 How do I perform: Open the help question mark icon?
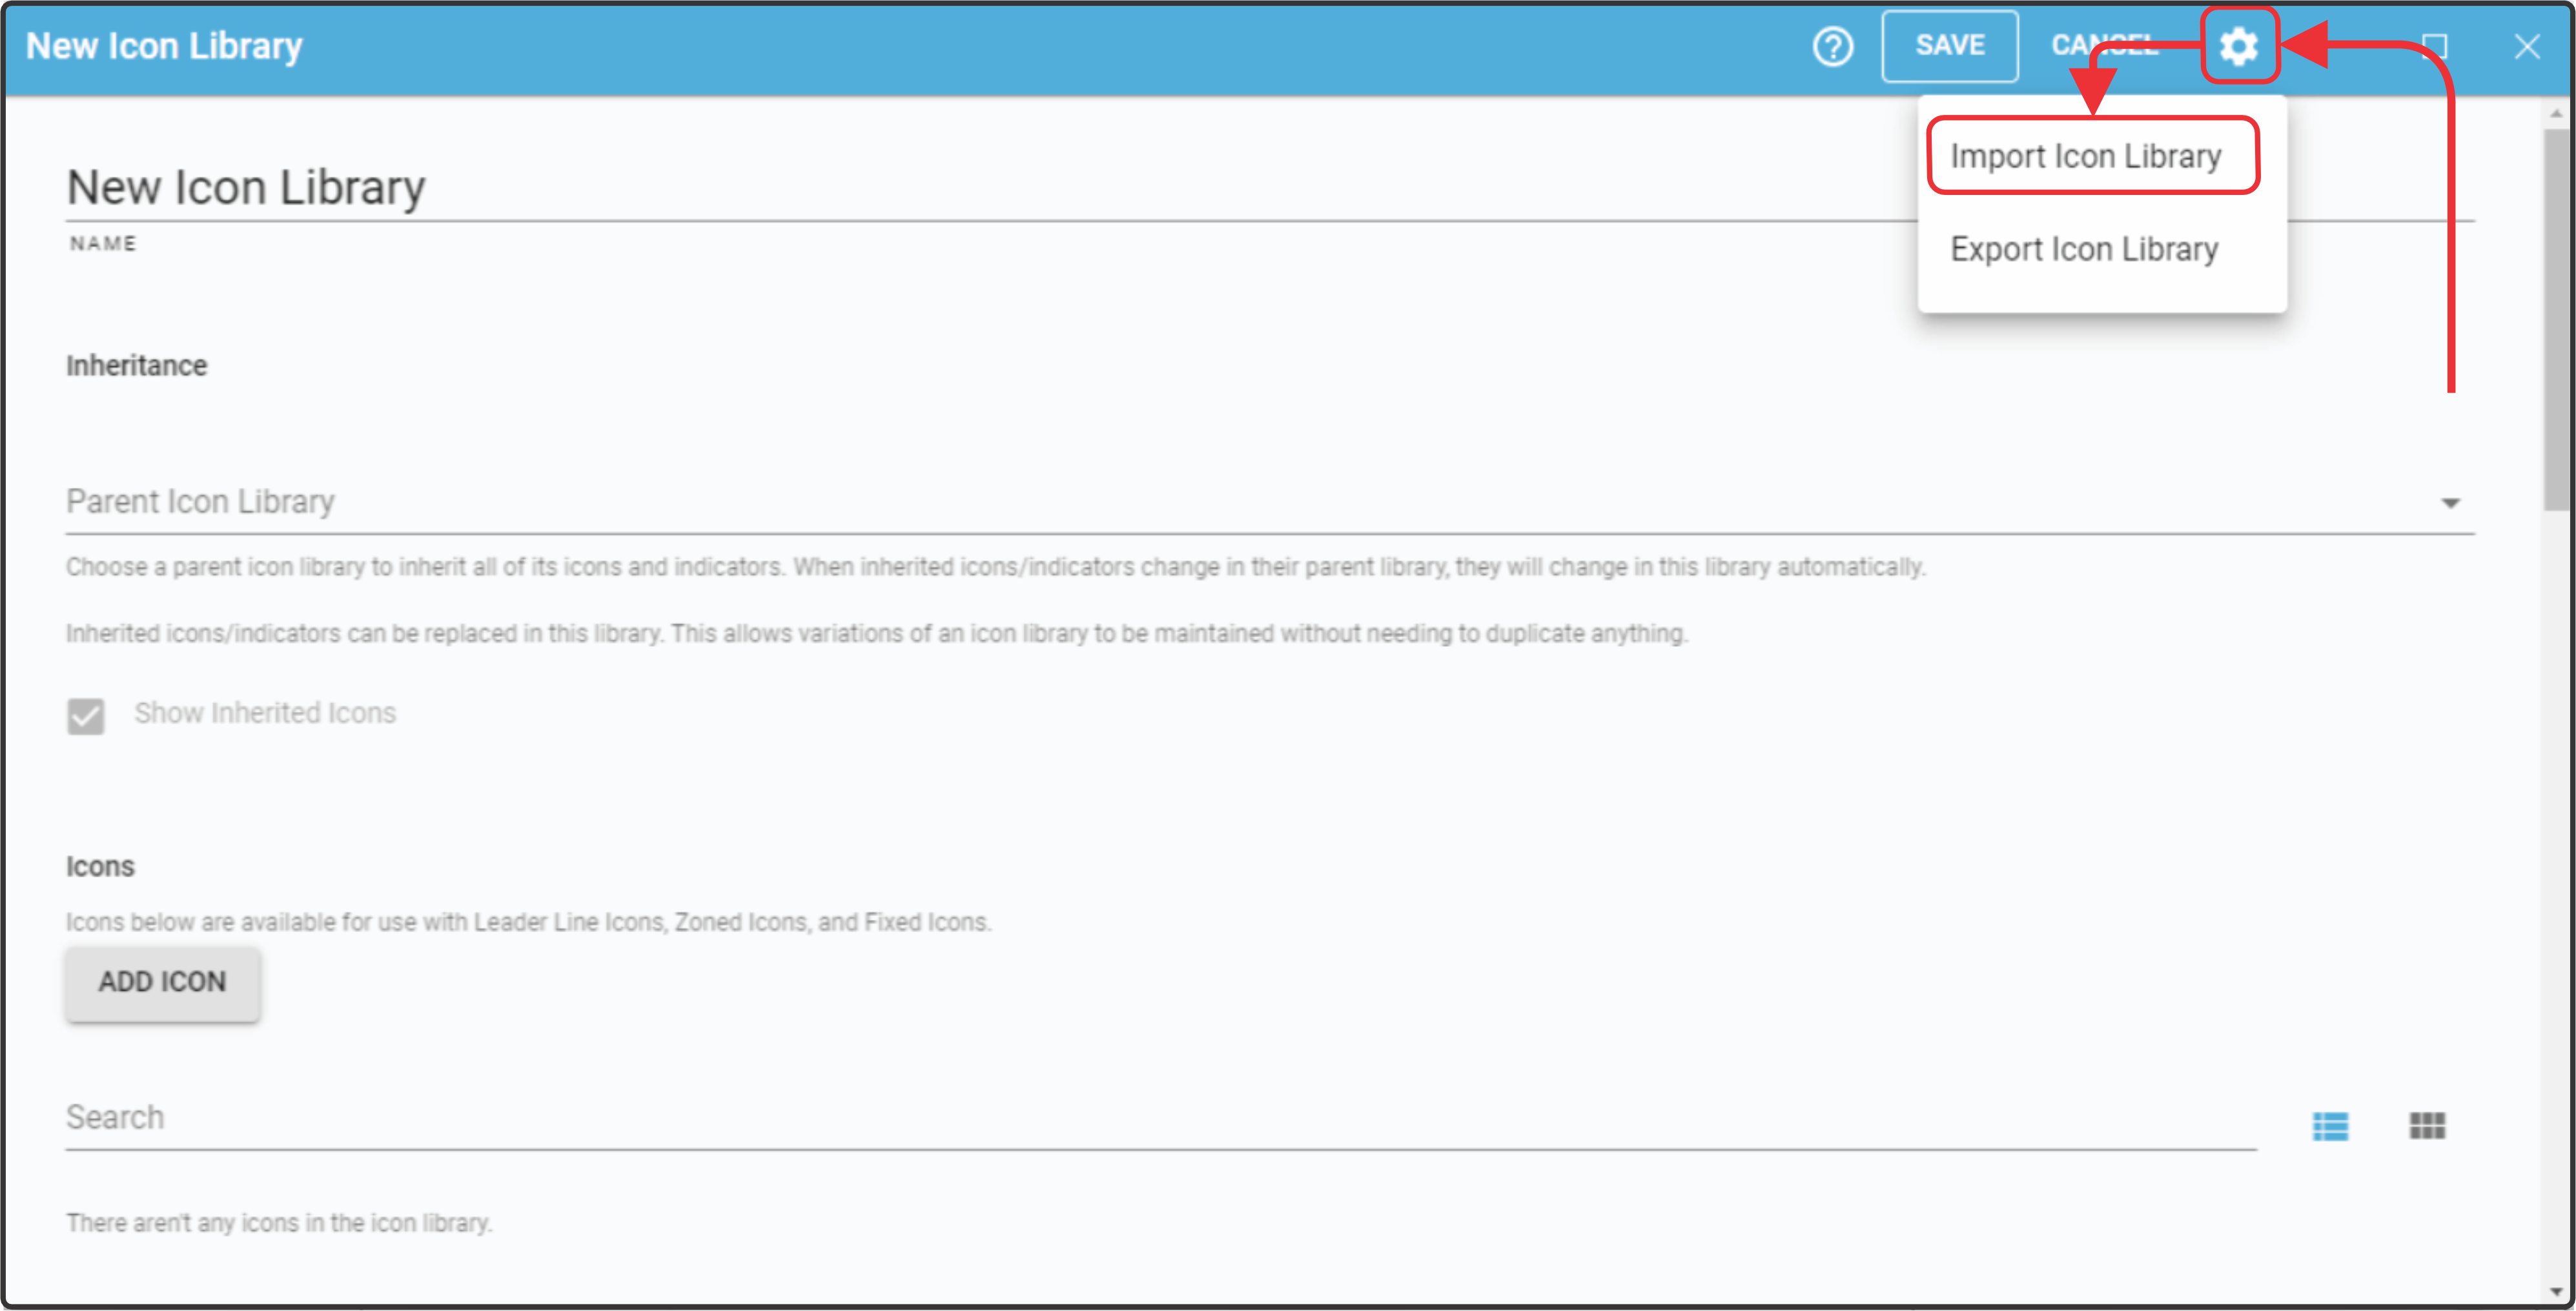tap(1832, 46)
